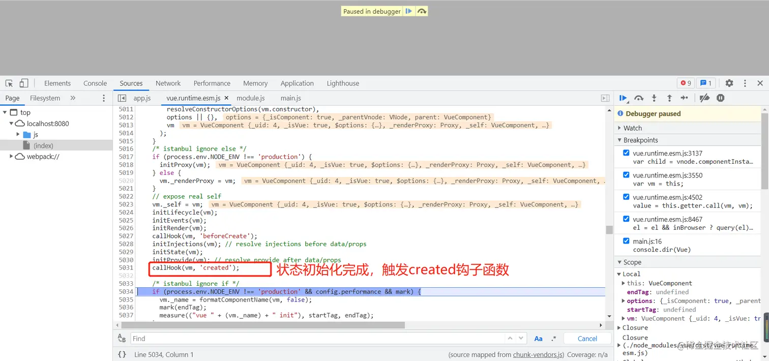Expand the vm: VueComponent scope entry
Viewport: 769px width, 361px height.
(624, 319)
